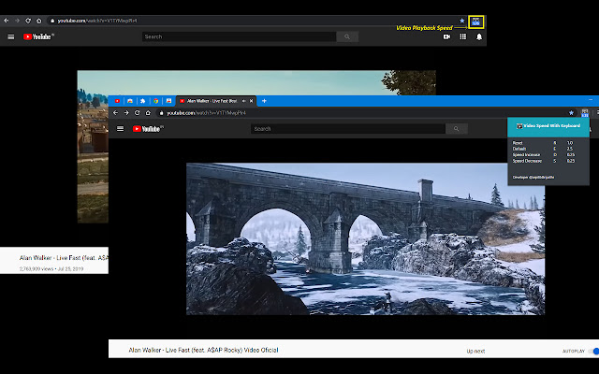Click the snowy bridge video in front window
The height and width of the screenshot is (374, 599).
365,239
